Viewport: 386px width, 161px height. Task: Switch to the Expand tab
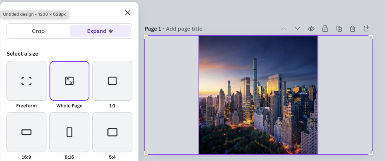(100, 31)
